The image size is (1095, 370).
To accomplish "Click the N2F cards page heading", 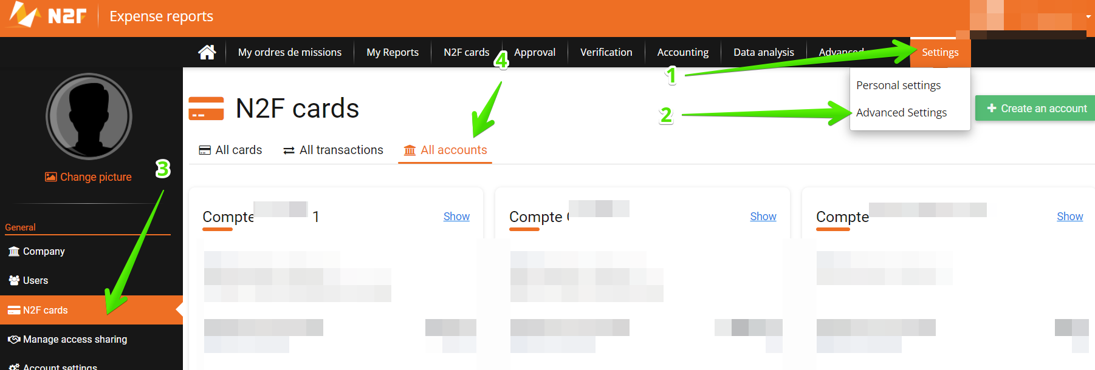I will (297, 109).
